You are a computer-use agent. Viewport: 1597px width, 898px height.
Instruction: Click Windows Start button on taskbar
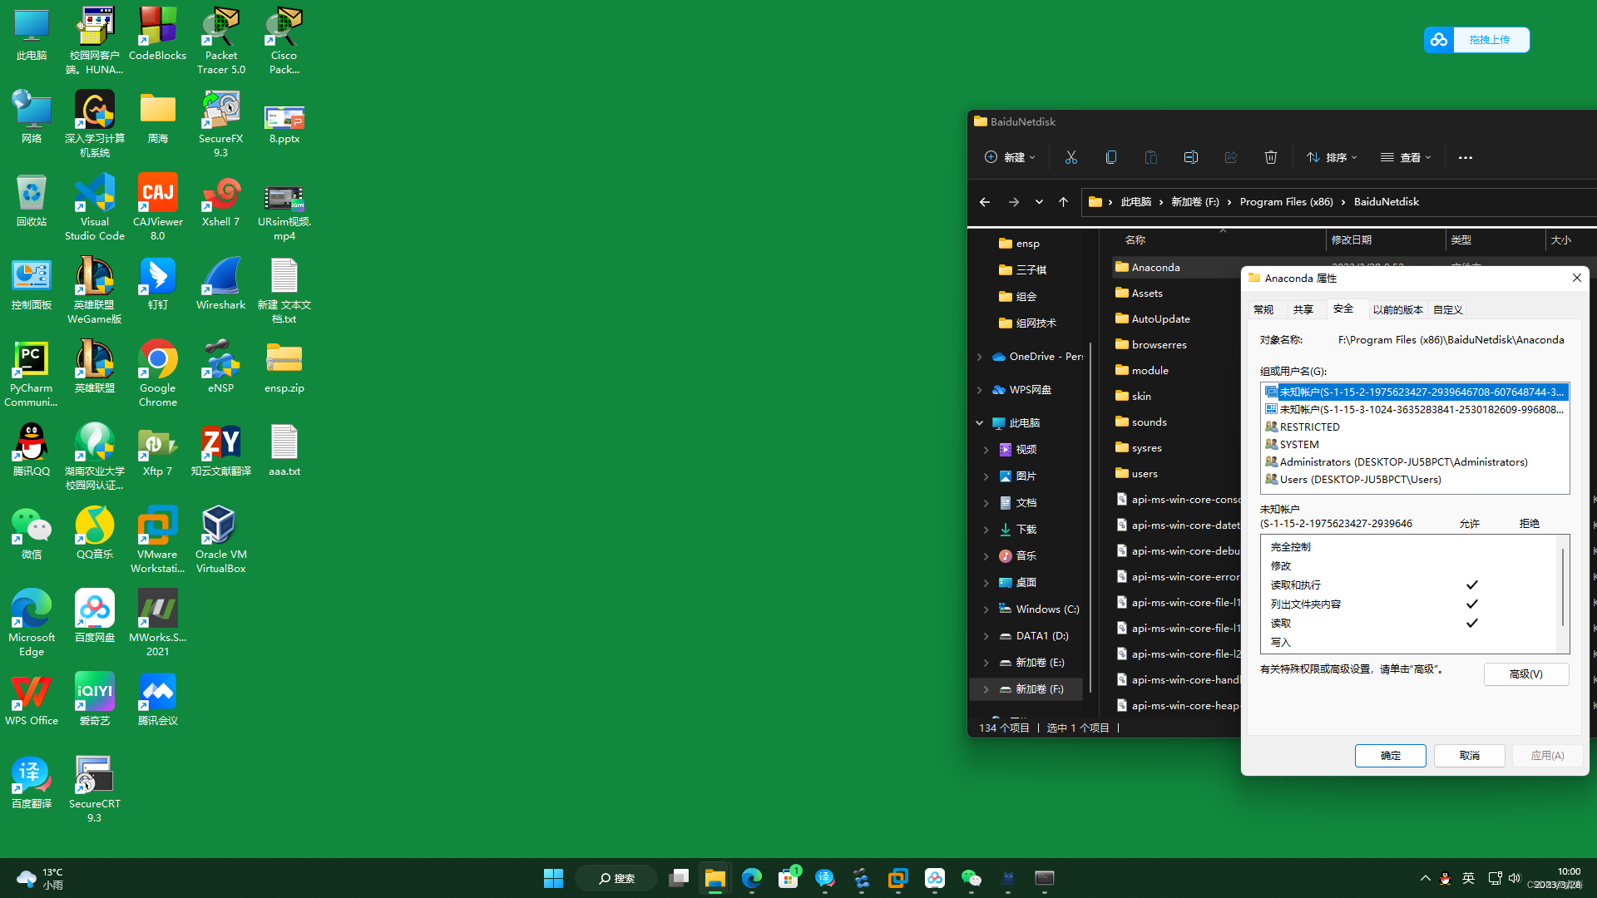[x=553, y=878]
